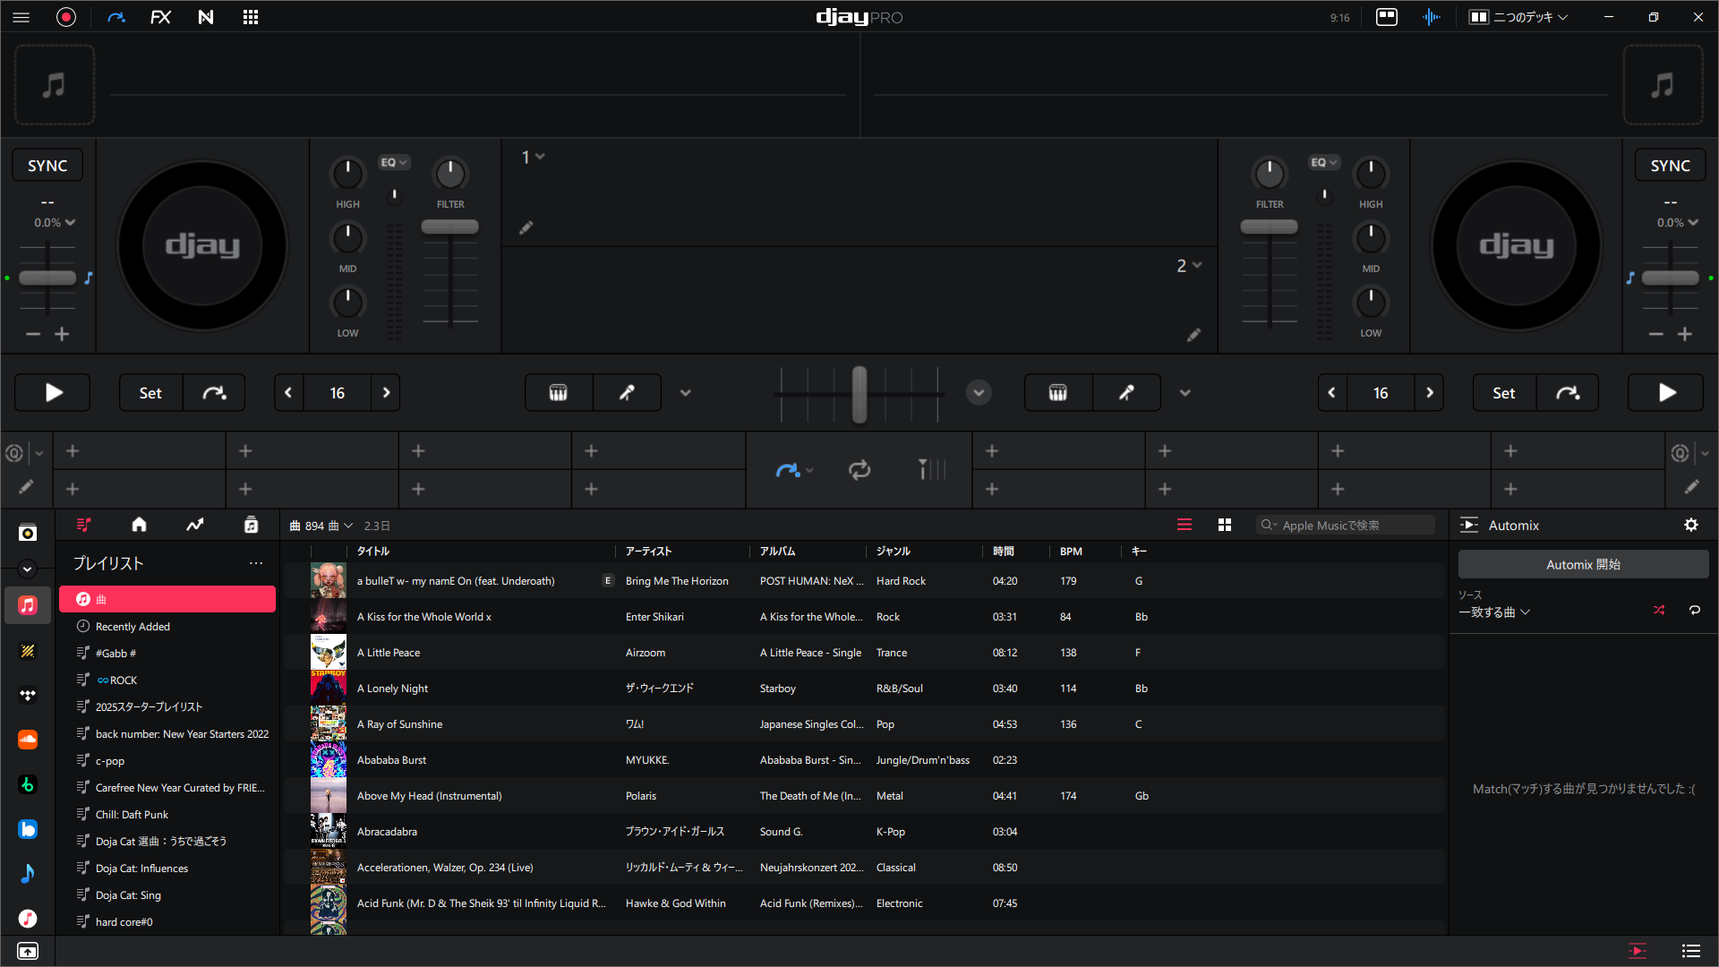Open right deck pad grid icon
Viewport: 1719px width, 967px height.
1058,392
